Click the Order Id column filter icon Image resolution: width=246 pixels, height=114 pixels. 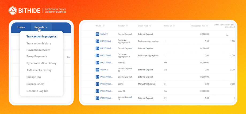coord(174,26)
